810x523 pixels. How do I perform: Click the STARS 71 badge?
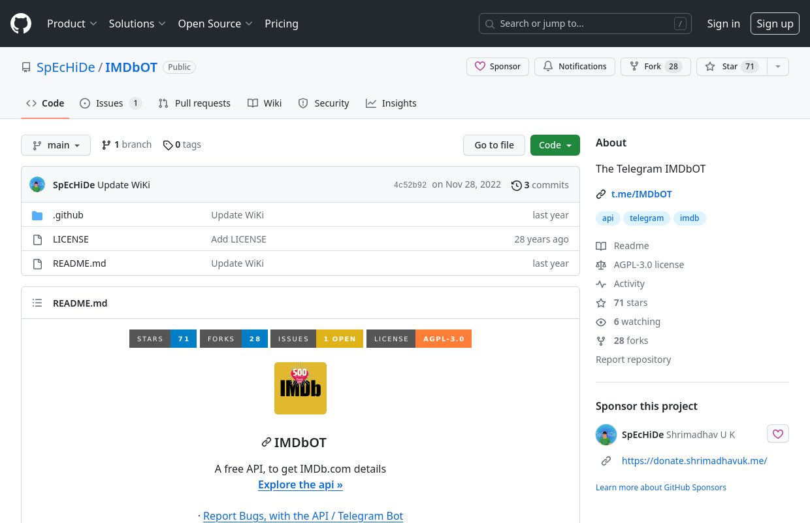(x=163, y=339)
